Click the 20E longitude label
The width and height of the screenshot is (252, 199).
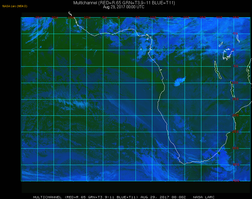coord(186,18)
